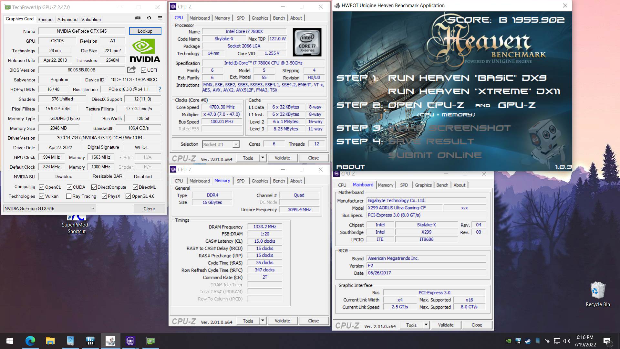Toggle the CUDA checkbox
The width and height of the screenshot is (620, 349).
click(69, 187)
